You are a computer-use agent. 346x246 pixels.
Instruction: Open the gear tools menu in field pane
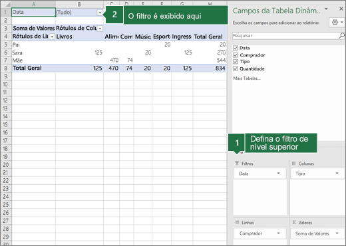click(337, 23)
